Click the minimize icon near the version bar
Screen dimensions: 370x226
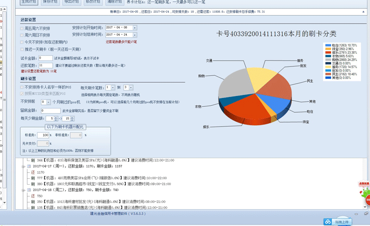click(356, 214)
